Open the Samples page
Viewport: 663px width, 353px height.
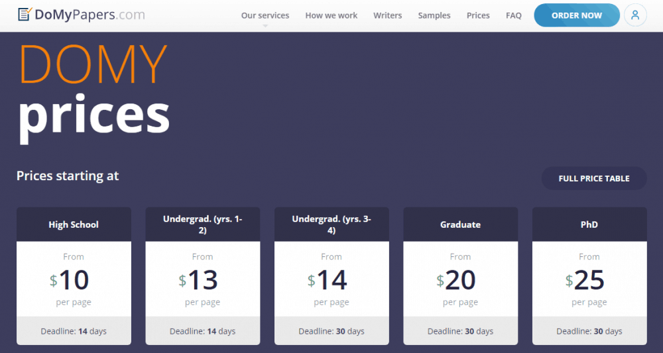pos(434,16)
